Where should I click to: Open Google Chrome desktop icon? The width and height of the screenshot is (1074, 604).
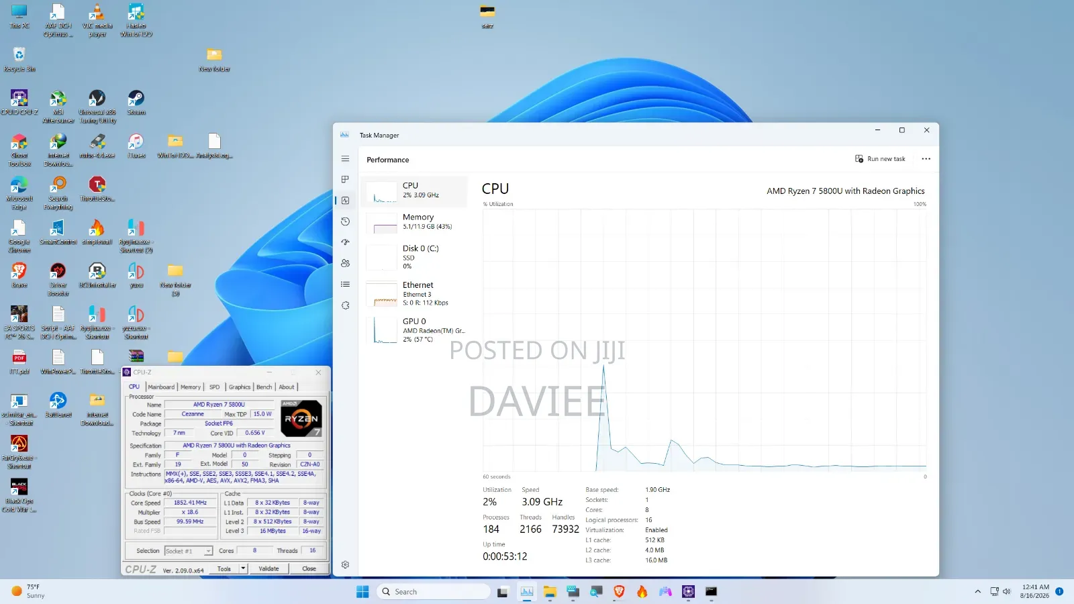point(19,236)
